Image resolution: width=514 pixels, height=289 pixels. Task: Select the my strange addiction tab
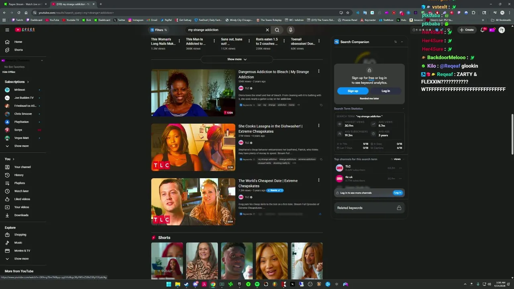(x=73, y=4)
